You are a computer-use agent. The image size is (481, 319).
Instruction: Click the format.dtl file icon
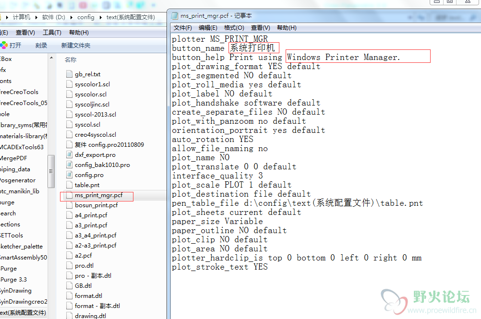pos(69,295)
